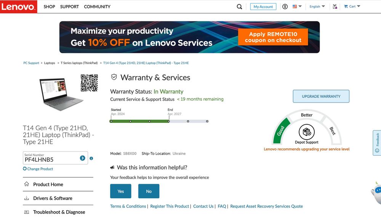Open the Cart dropdown

pos(352,6)
